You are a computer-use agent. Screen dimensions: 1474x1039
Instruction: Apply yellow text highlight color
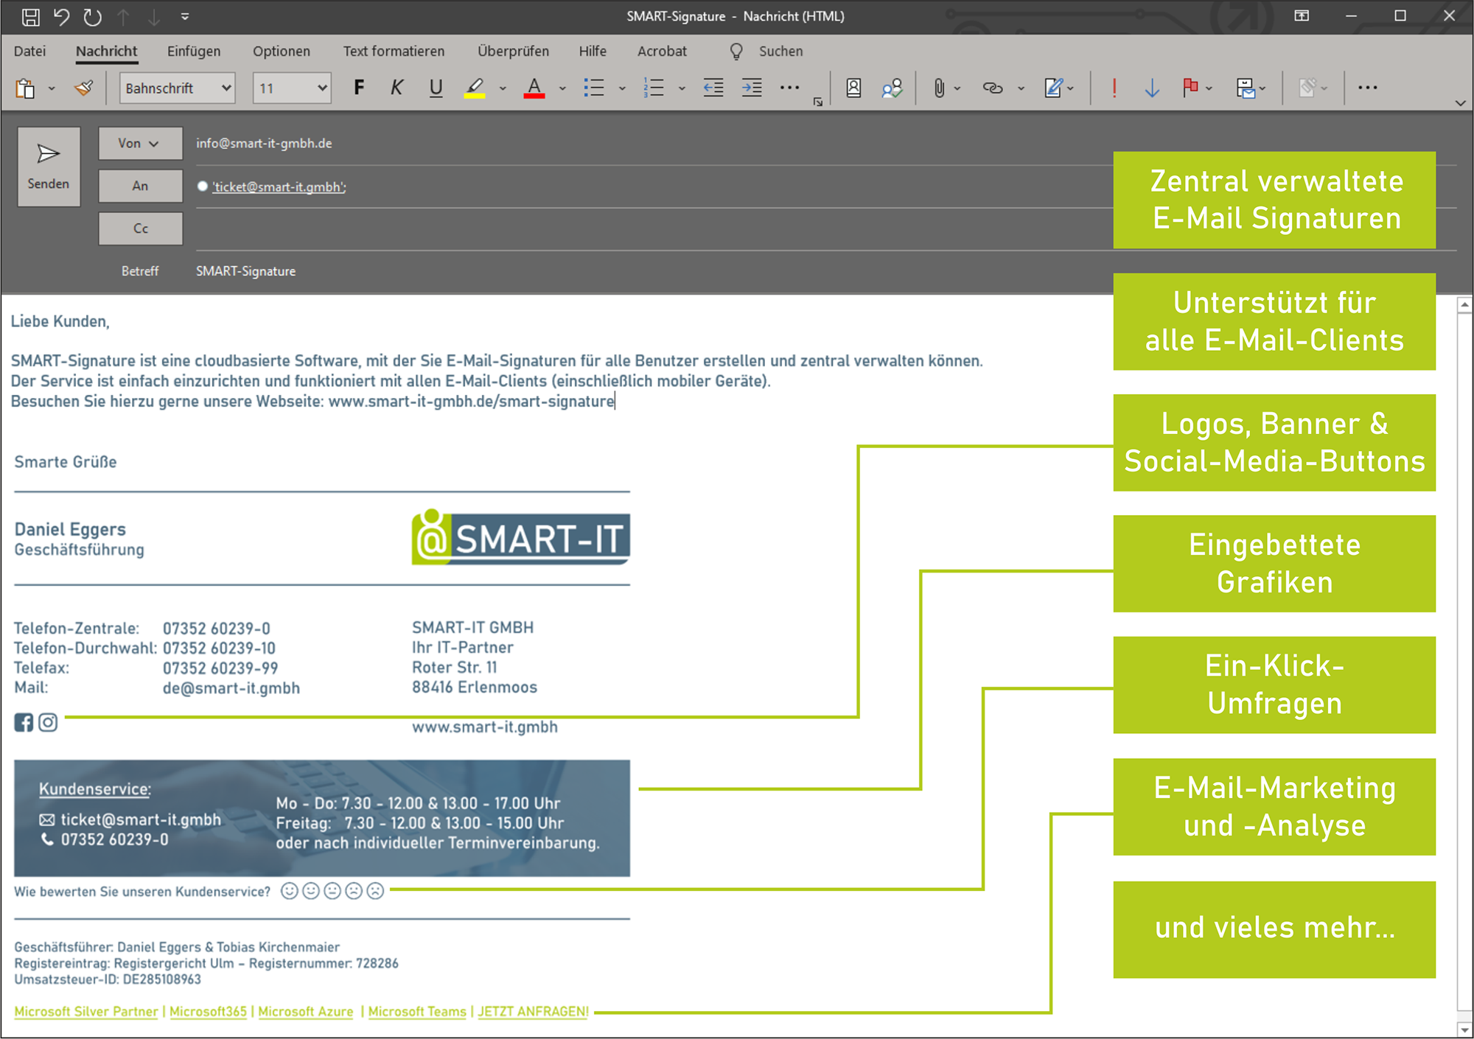(475, 88)
